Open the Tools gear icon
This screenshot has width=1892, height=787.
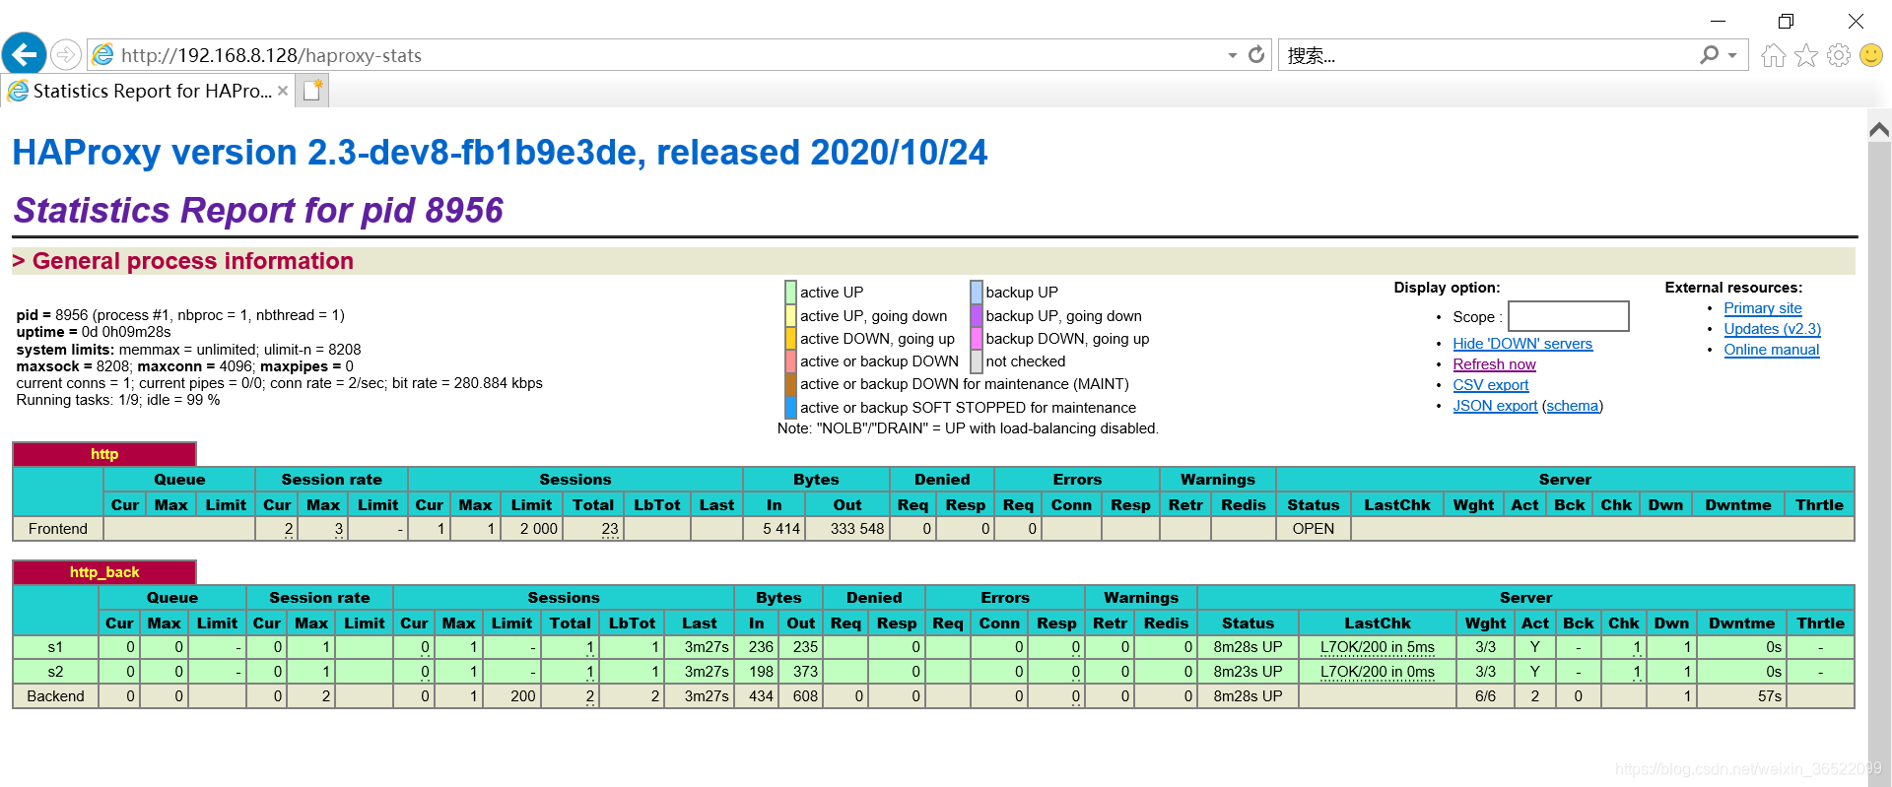click(x=1839, y=55)
